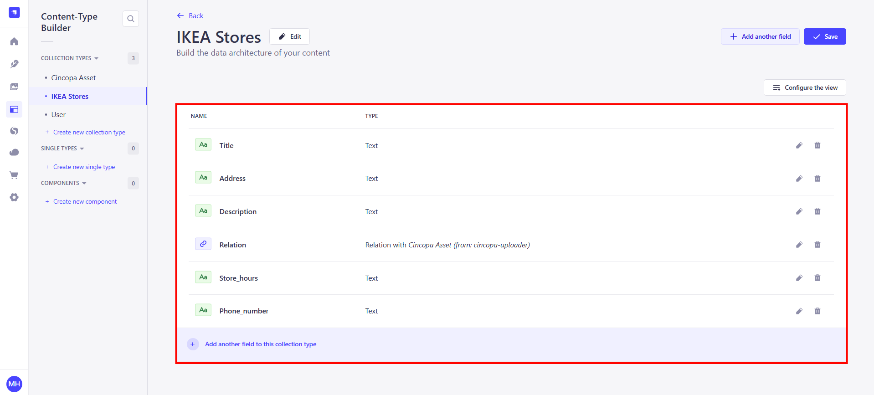Click Add another field button
The width and height of the screenshot is (874, 395).
(760, 36)
